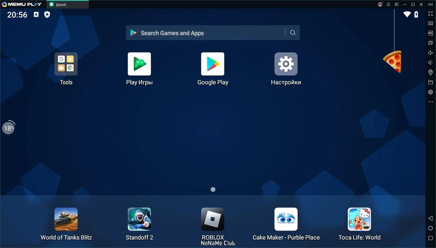Open the GPS location tool
436x248 pixels.
click(431, 72)
